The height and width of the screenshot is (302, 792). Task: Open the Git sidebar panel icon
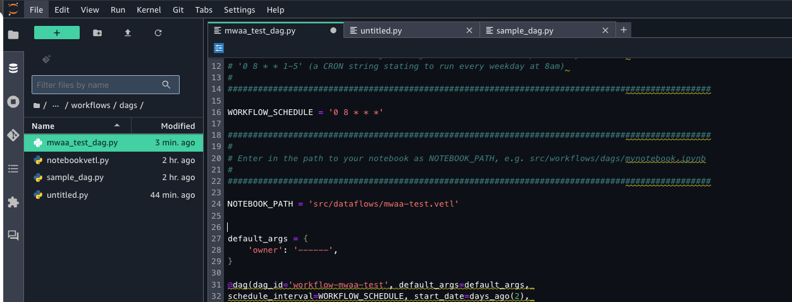pos(13,135)
